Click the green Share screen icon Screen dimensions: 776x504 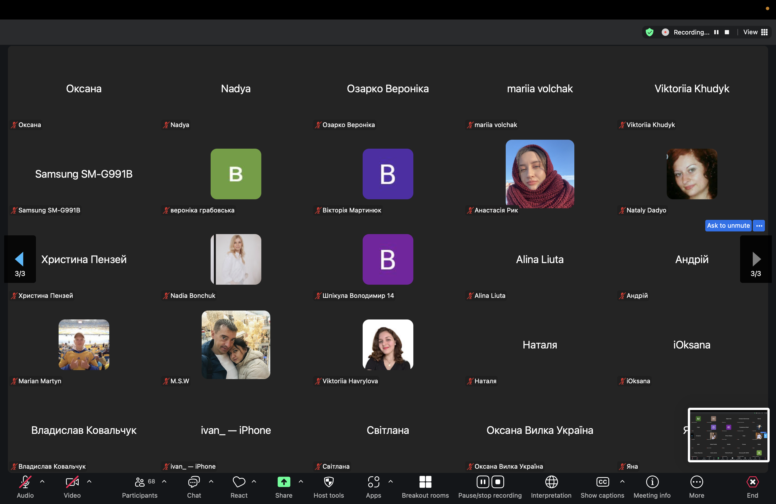[284, 482]
